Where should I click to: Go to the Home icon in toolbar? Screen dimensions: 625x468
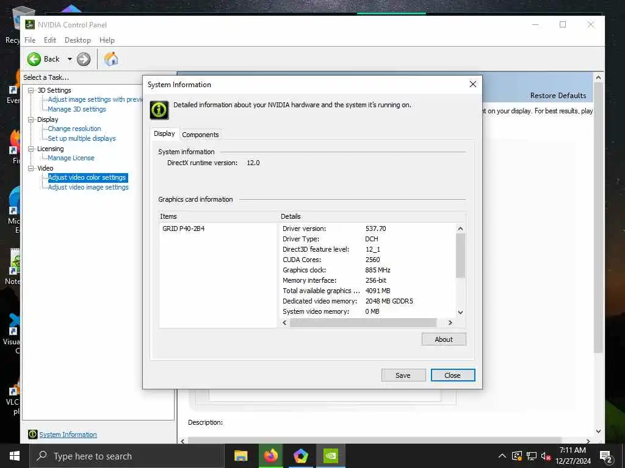(111, 59)
